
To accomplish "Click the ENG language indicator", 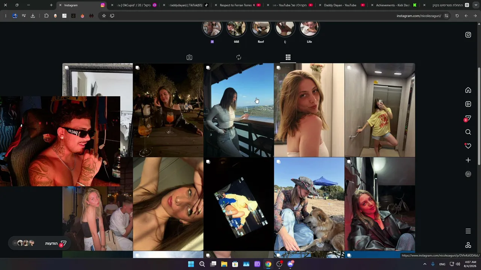I will pos(442,264).
